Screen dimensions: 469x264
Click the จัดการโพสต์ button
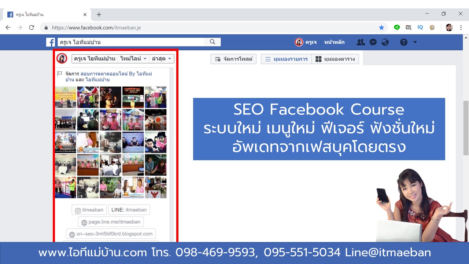pyautogui.click(x=233, y=59)
